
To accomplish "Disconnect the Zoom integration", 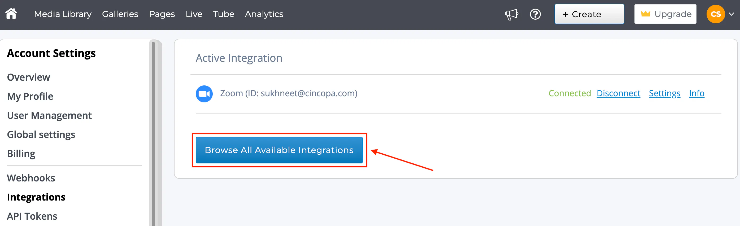I will [618, 93].
